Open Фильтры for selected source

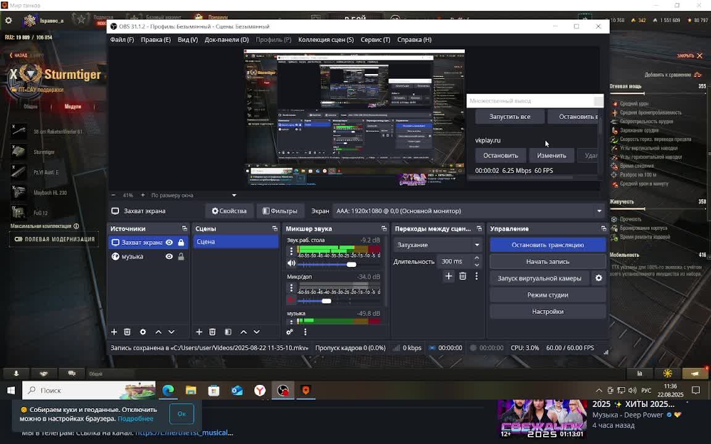pos(280,211)
